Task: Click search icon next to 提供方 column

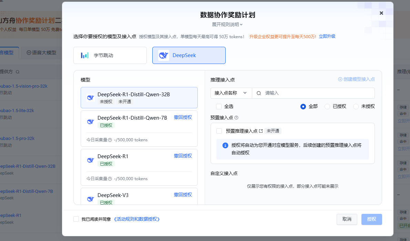Action: pyautogui.click(x=18, y=72)
